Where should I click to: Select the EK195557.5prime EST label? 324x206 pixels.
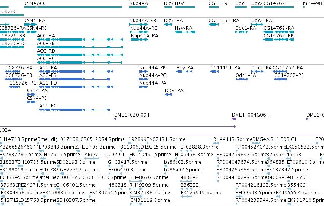(297, 193)
